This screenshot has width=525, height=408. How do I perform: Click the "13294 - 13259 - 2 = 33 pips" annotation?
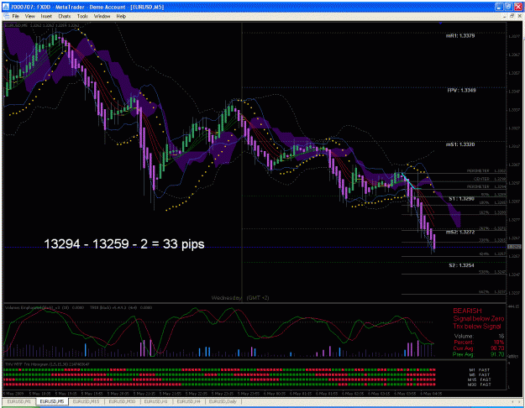coord(124,244)
